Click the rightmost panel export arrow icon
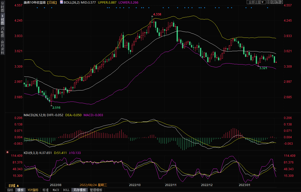Image resolution: width=301 pixels, height=192 pixels. 281,2
